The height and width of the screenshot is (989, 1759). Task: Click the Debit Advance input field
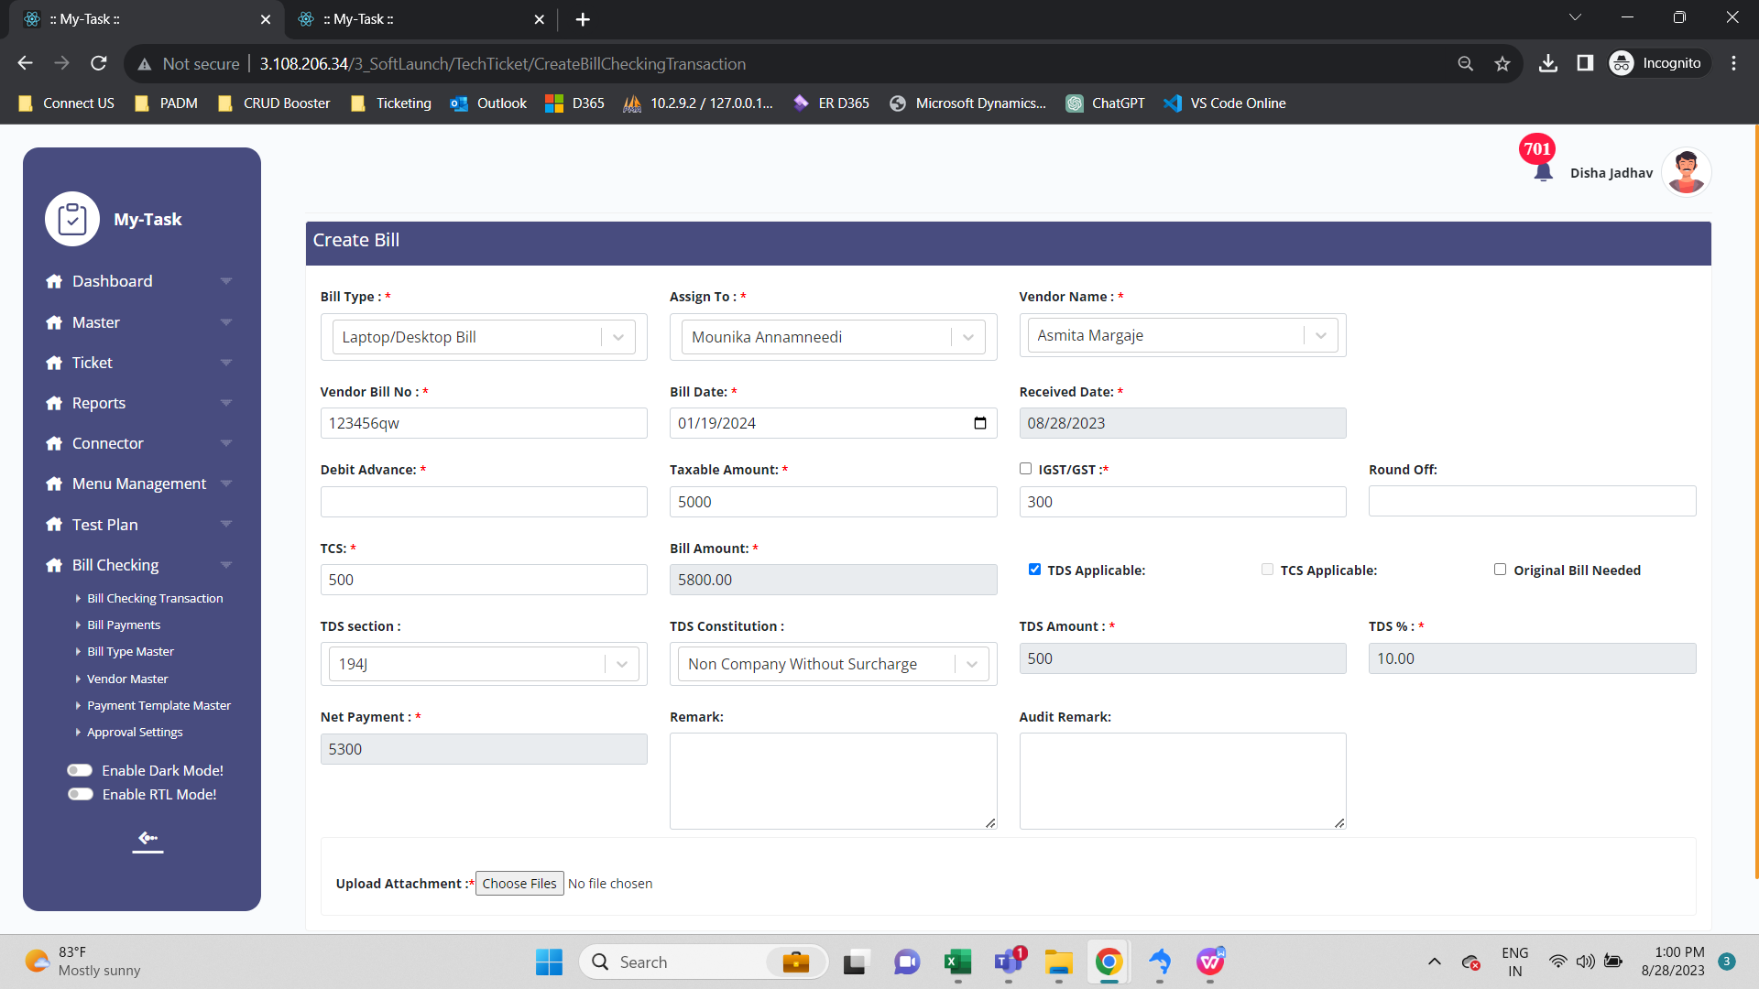coord(484,502)
